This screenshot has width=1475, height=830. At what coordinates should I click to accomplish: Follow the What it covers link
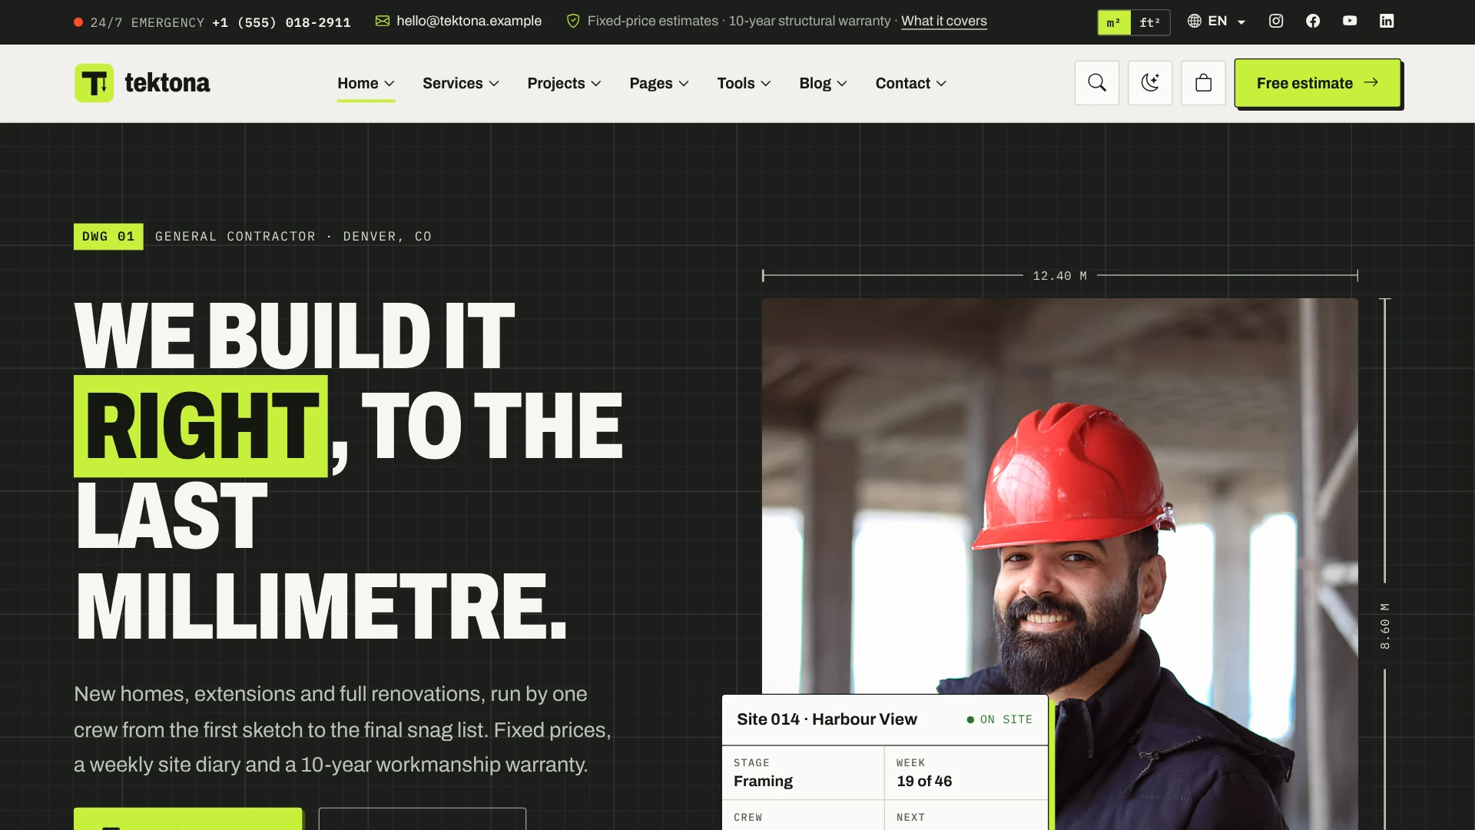[x=943, y=21]
